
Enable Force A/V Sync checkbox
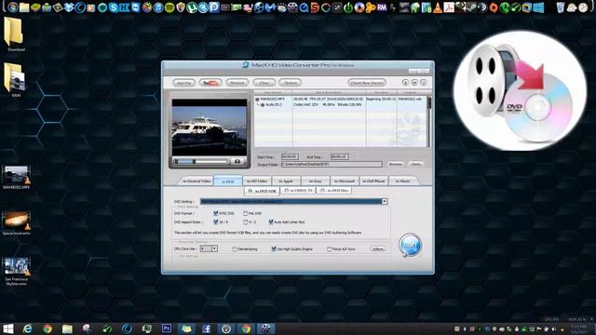(x=329, y=249)
